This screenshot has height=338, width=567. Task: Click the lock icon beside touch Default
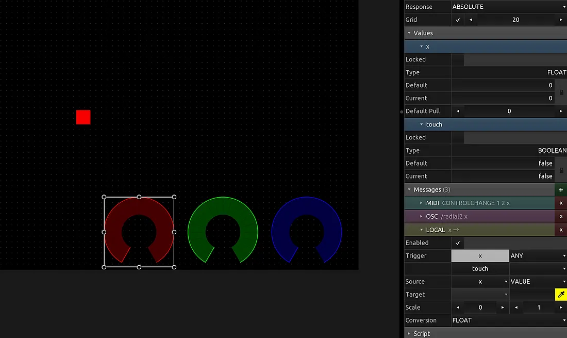click(x=561, y=170)
